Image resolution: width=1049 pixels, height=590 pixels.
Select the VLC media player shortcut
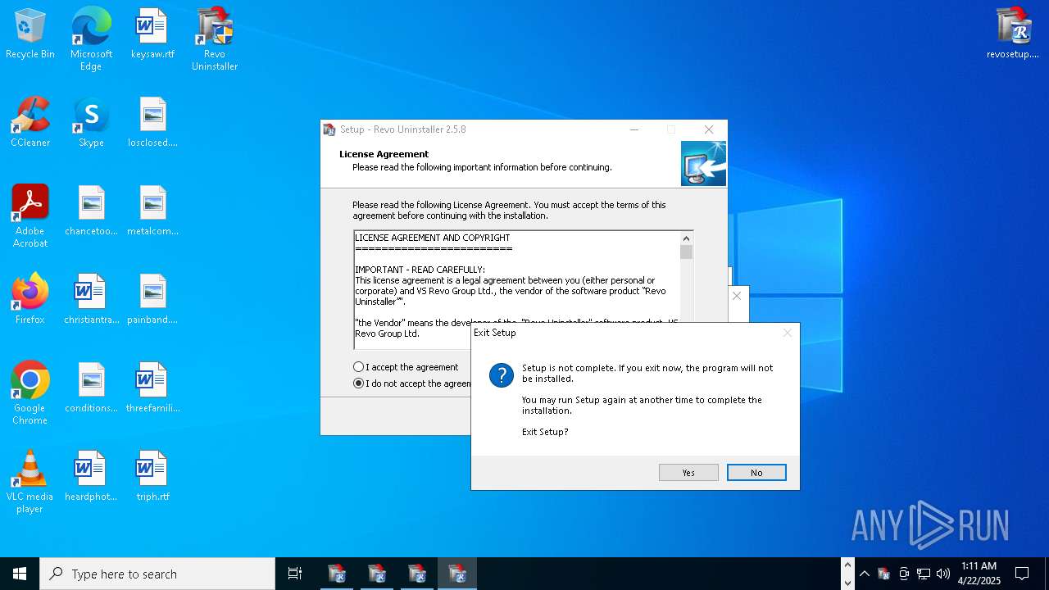pos(30,482)
